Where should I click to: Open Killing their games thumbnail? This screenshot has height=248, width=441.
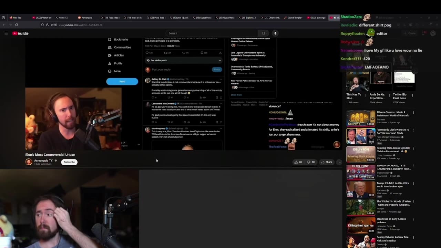(x=361, y=225)
